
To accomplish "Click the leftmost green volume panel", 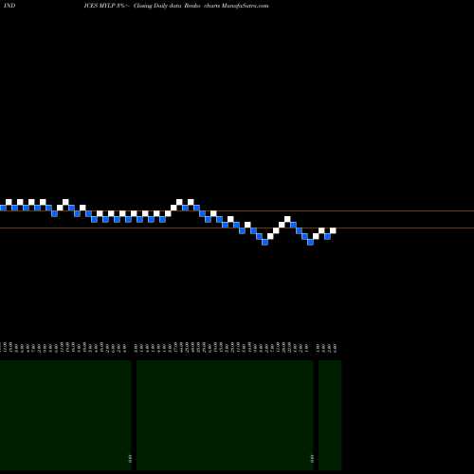I will pos(65,415).
